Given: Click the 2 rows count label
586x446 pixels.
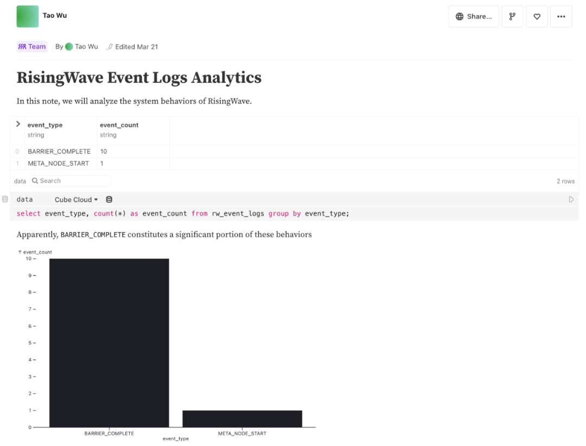Looking at the screenshot, I should tap(565, 181).
